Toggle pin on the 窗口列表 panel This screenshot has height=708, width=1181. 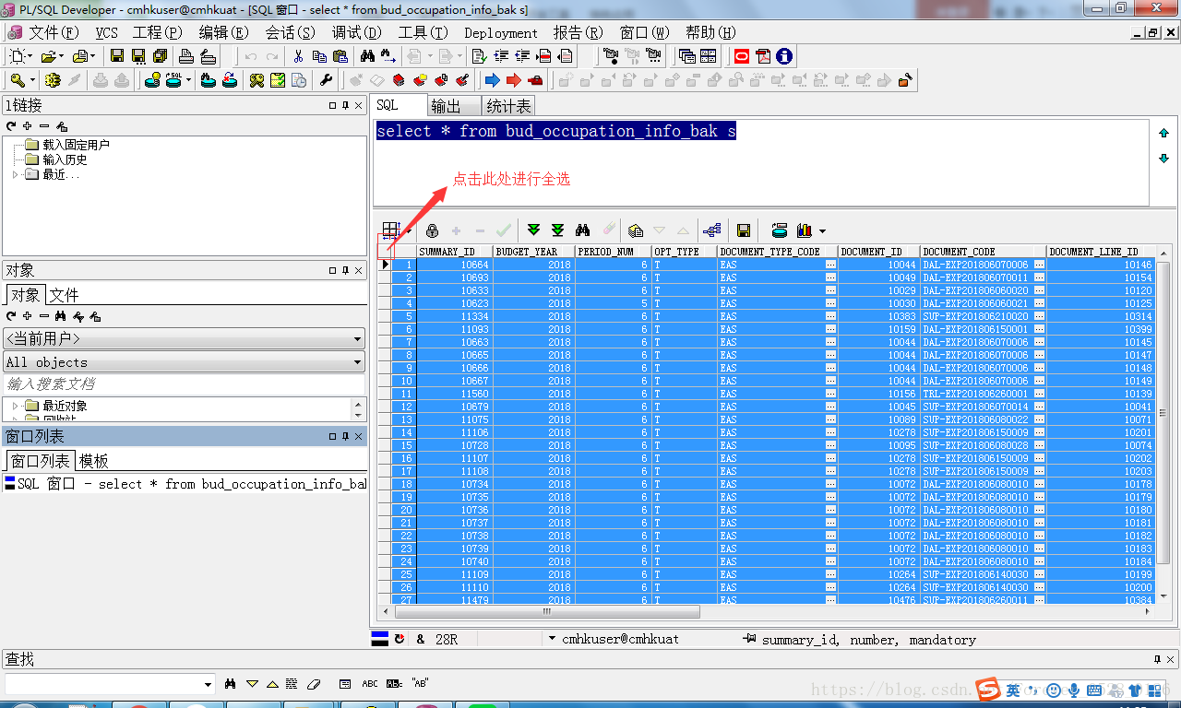[x=346, y=436]
